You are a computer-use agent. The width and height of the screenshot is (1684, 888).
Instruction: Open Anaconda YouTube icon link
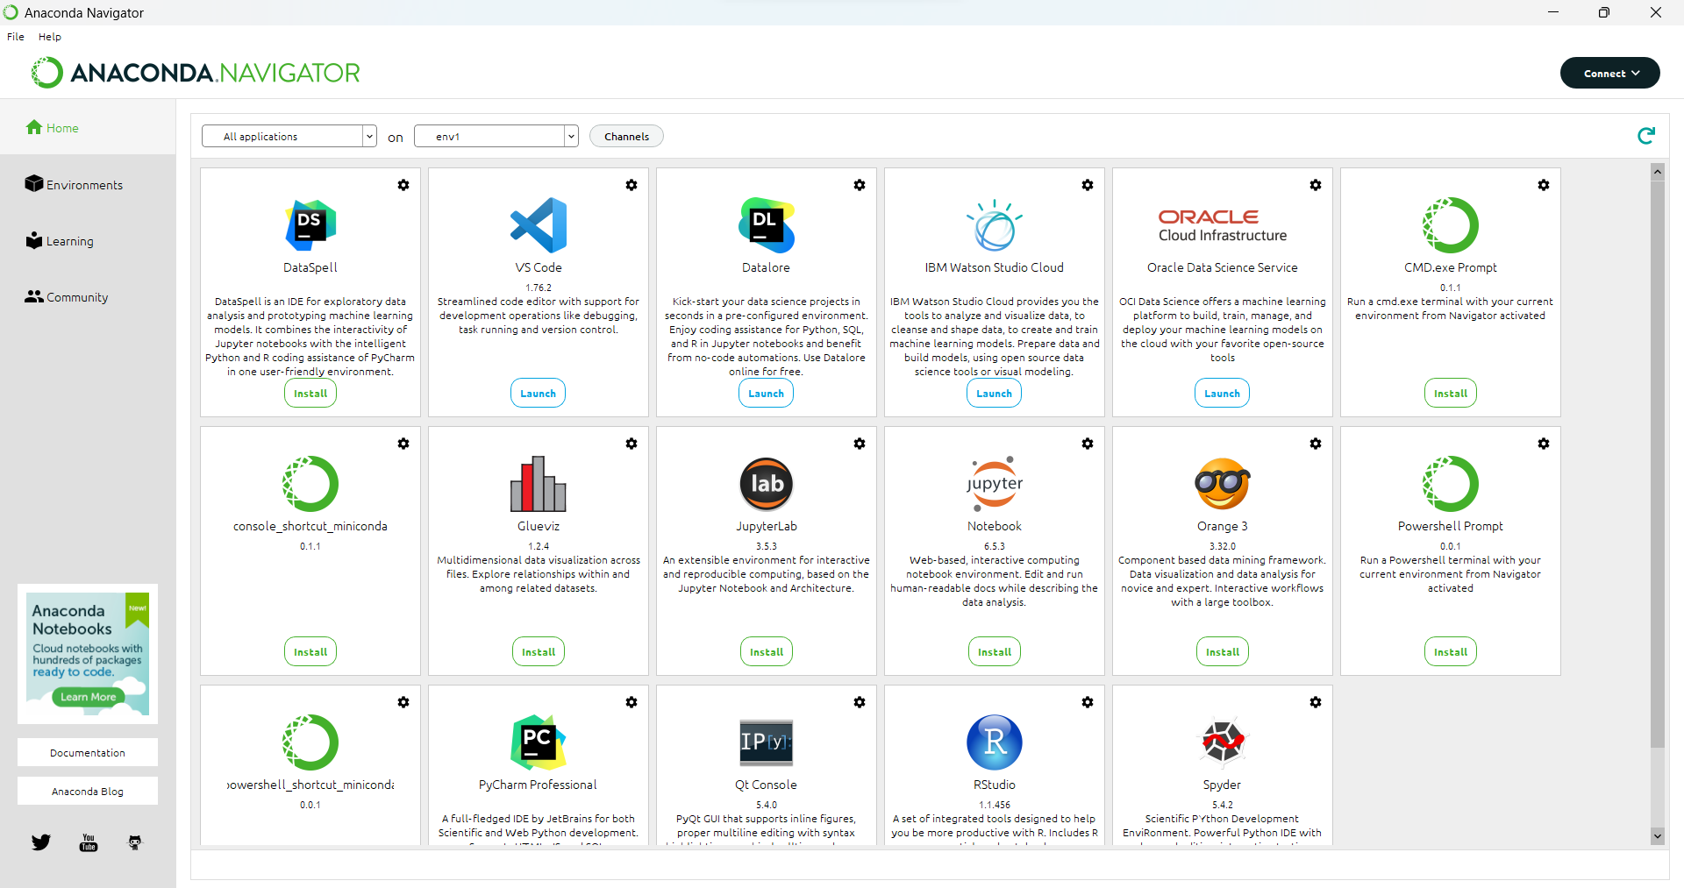pyautogui.click(x=89, y=842)
